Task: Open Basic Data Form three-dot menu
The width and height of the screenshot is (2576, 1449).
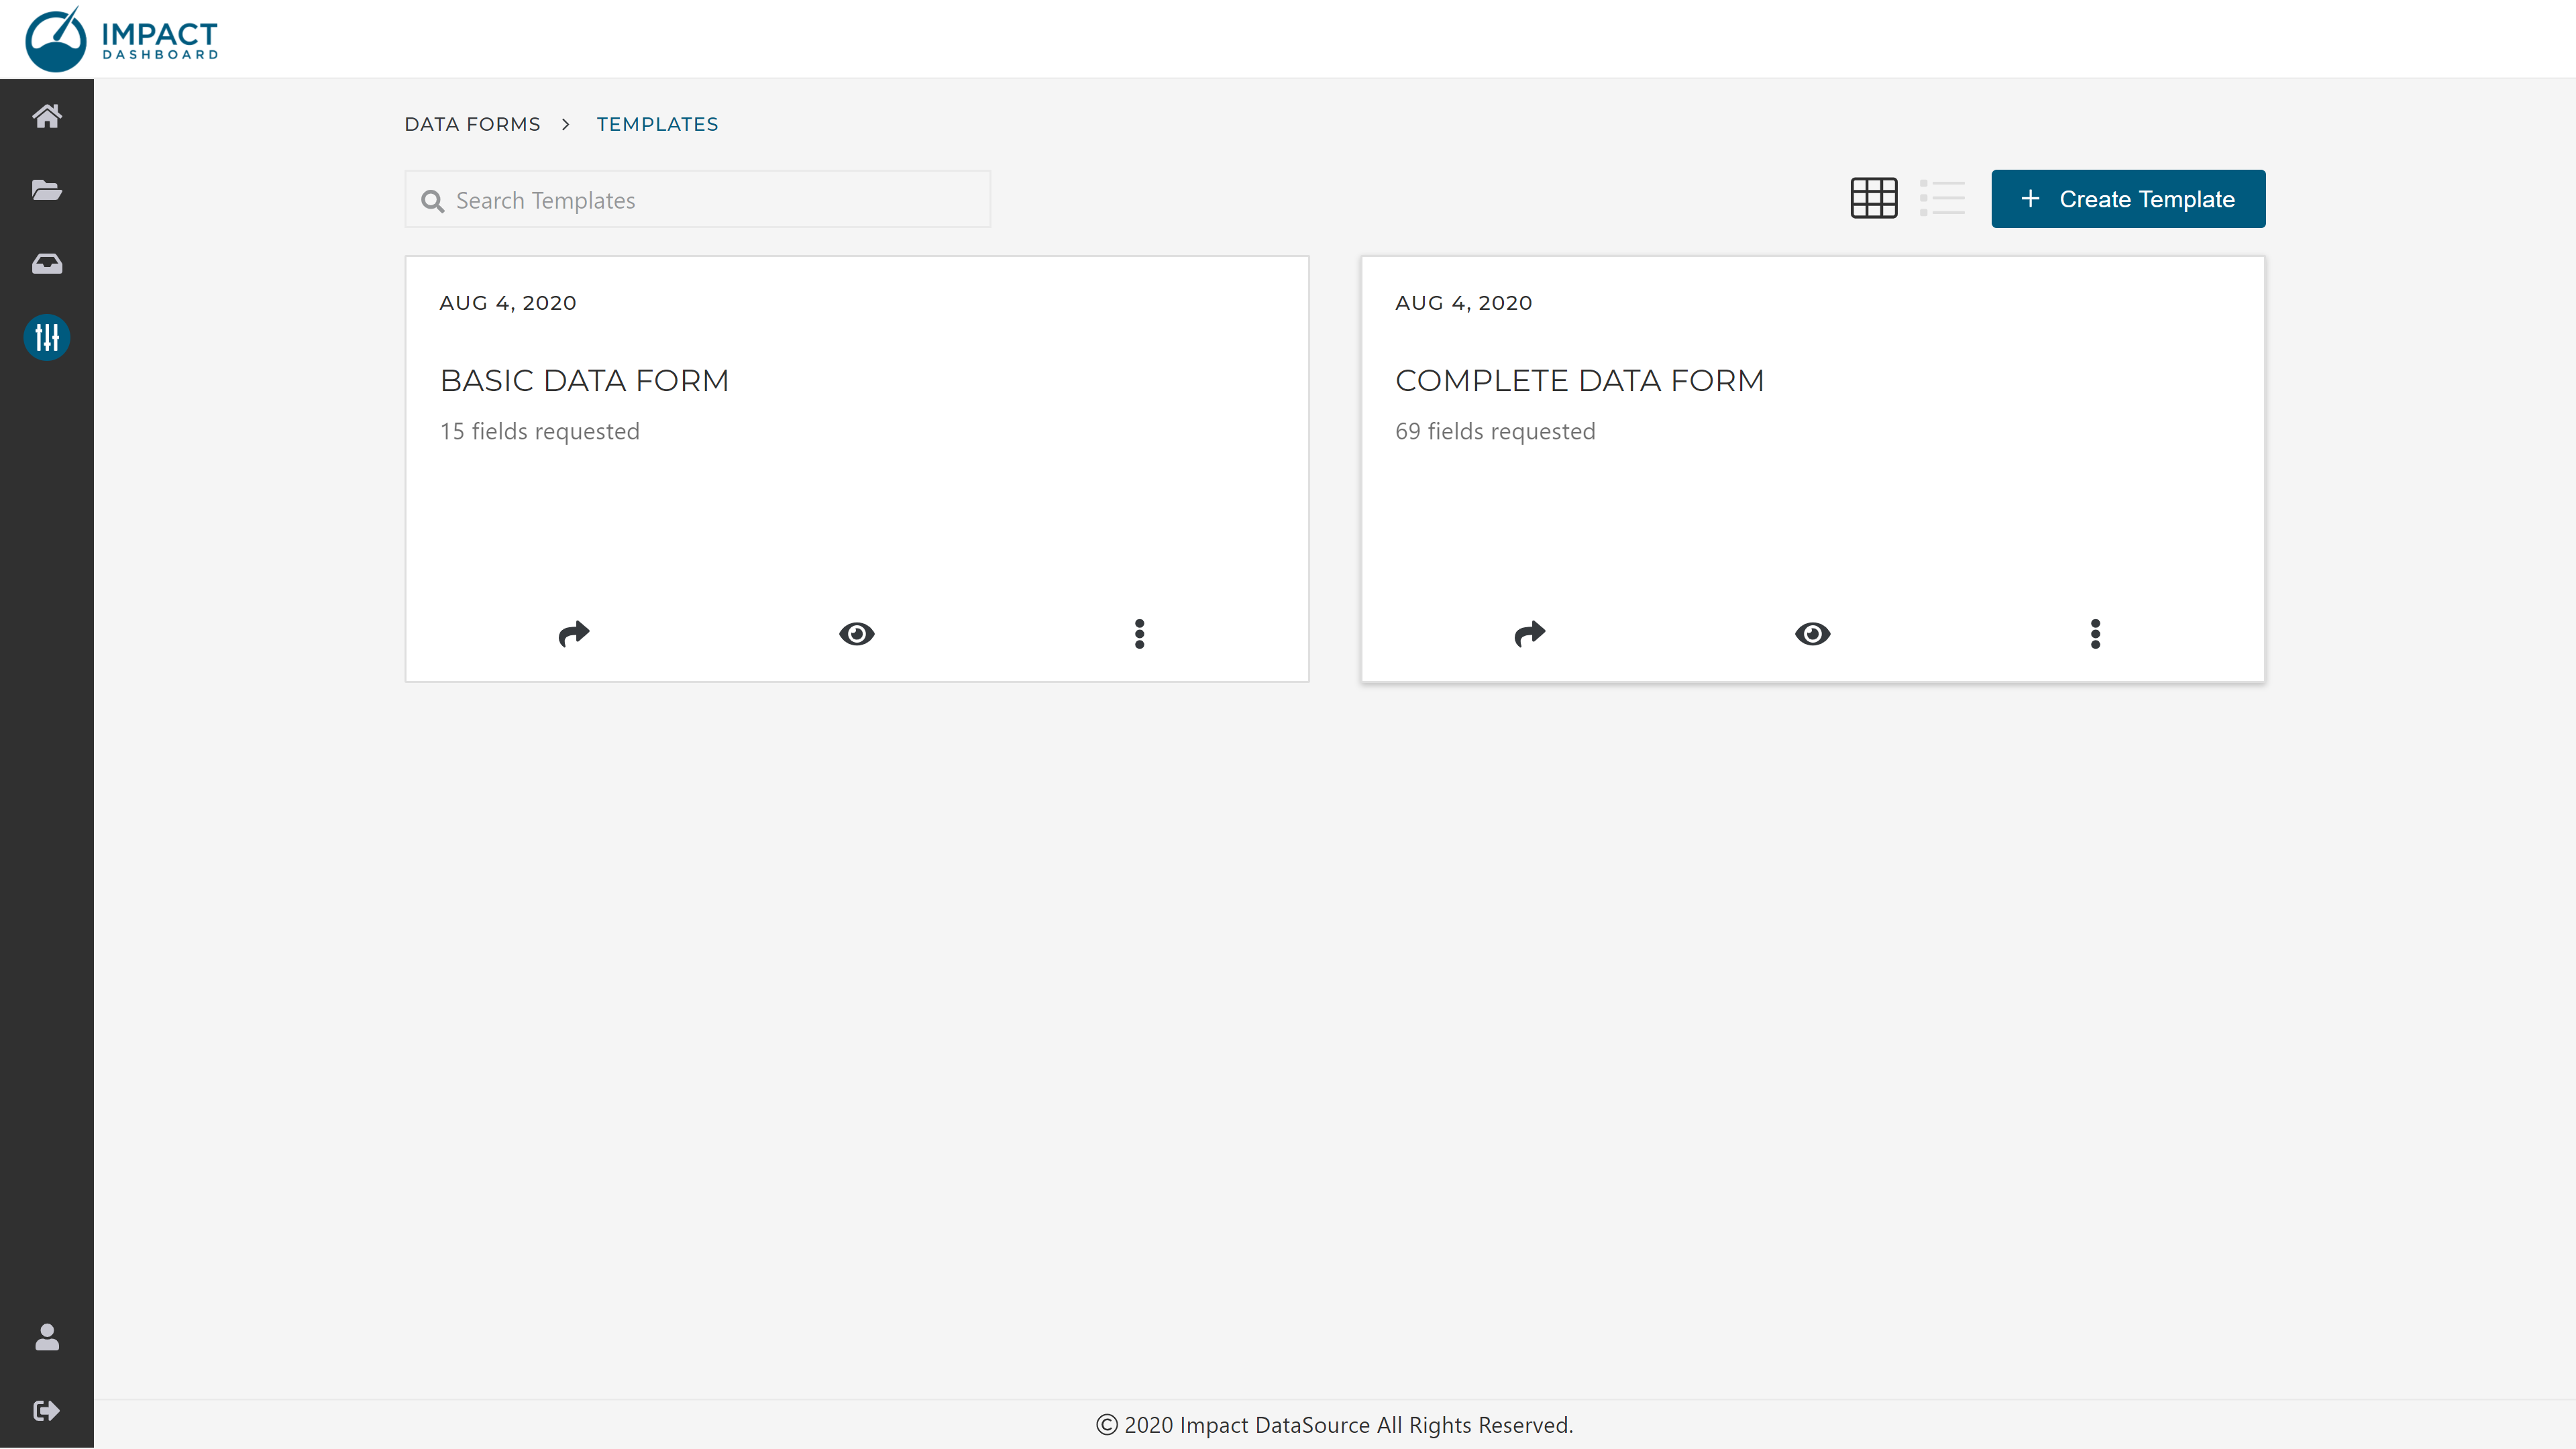Action: 1139,634
